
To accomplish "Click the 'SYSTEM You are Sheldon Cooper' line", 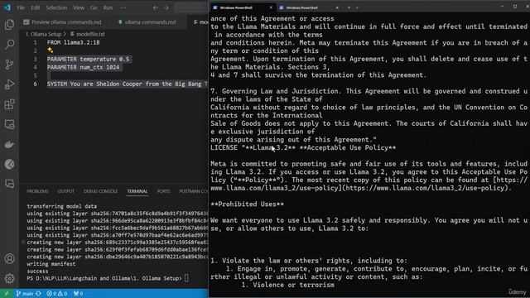I will click(127, 84).
